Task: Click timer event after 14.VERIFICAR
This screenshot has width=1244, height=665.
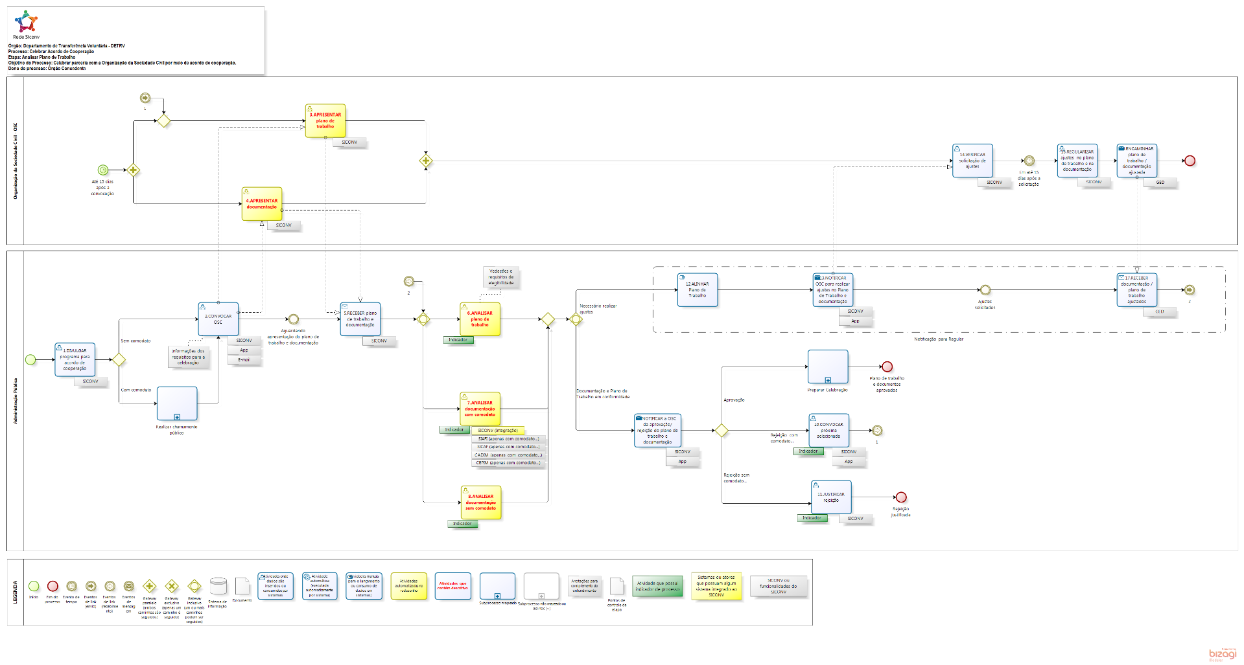Action: (x=1029, y=161)
